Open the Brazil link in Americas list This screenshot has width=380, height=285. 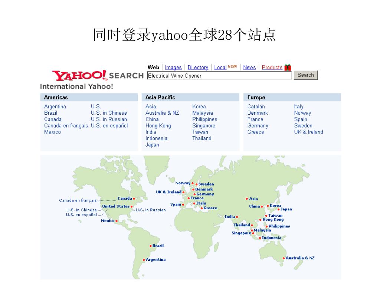pyautogui.click(x=50, y=113)
